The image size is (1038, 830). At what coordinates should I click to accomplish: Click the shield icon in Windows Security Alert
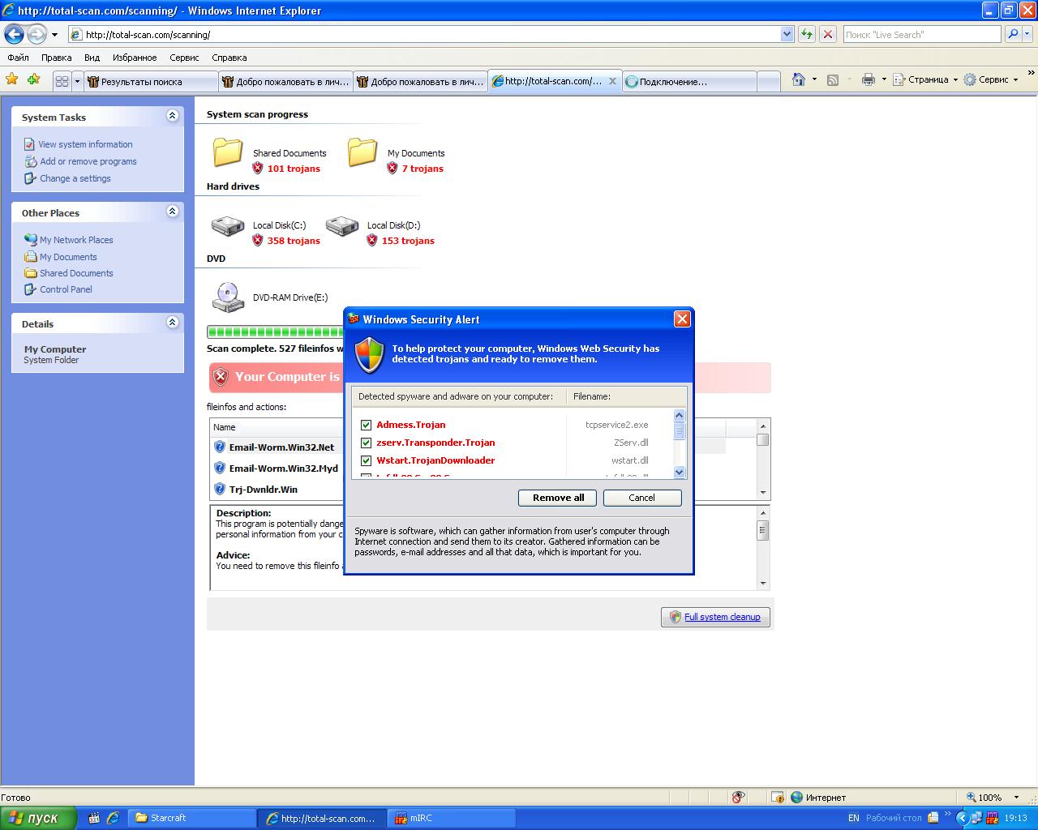(370, 355)
